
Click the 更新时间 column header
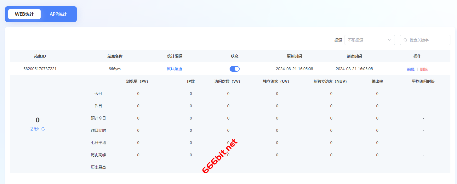click(x=294, y=56)
